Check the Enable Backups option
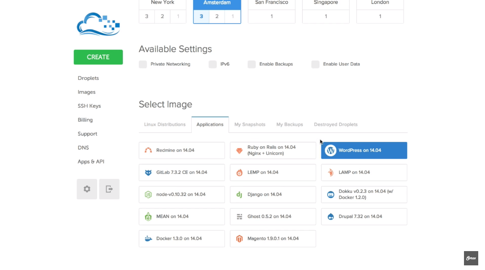This screenshot has height=270, width=485. [252, 65]
